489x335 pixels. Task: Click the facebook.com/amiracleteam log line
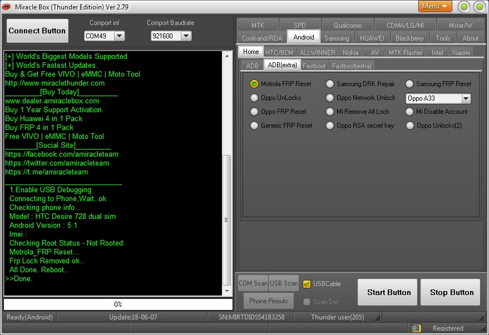[x=62, y=154]
